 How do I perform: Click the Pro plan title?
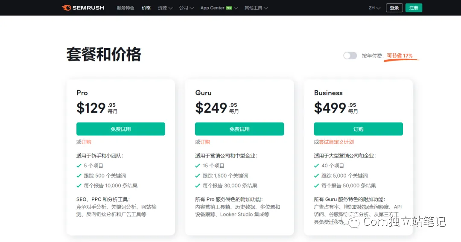click(x=82, y=93)
